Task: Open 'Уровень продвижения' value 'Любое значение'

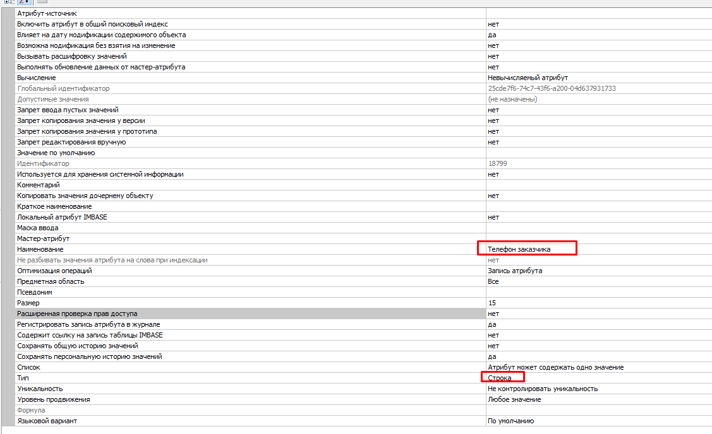Action: 514,400
